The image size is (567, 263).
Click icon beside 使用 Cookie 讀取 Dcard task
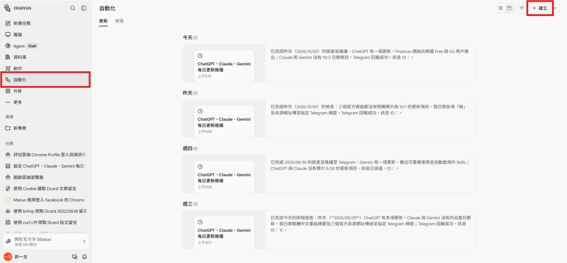point(8,188)
